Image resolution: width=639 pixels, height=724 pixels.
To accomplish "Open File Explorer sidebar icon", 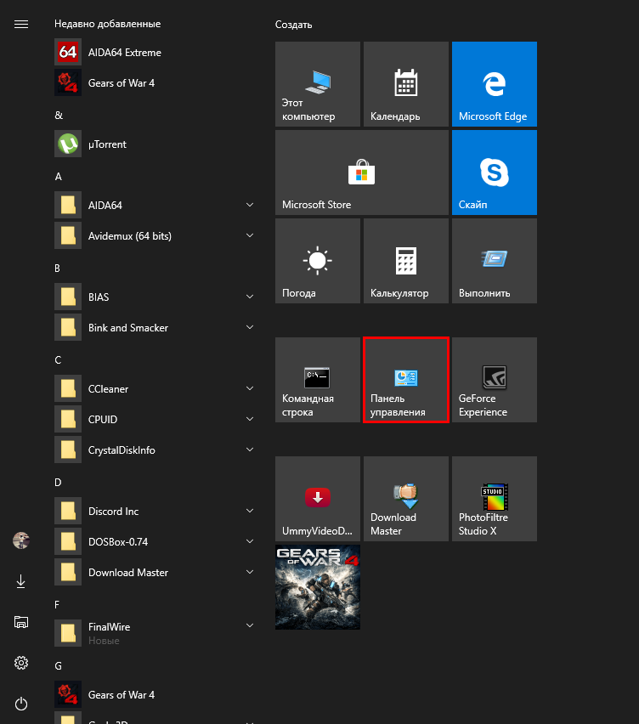I will [x=21, y=622].
